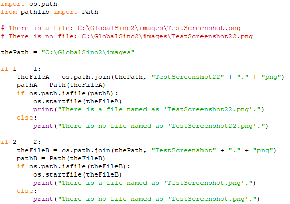Click print 'There is no file named as TestScreenshot22.png'

point(151,126)
